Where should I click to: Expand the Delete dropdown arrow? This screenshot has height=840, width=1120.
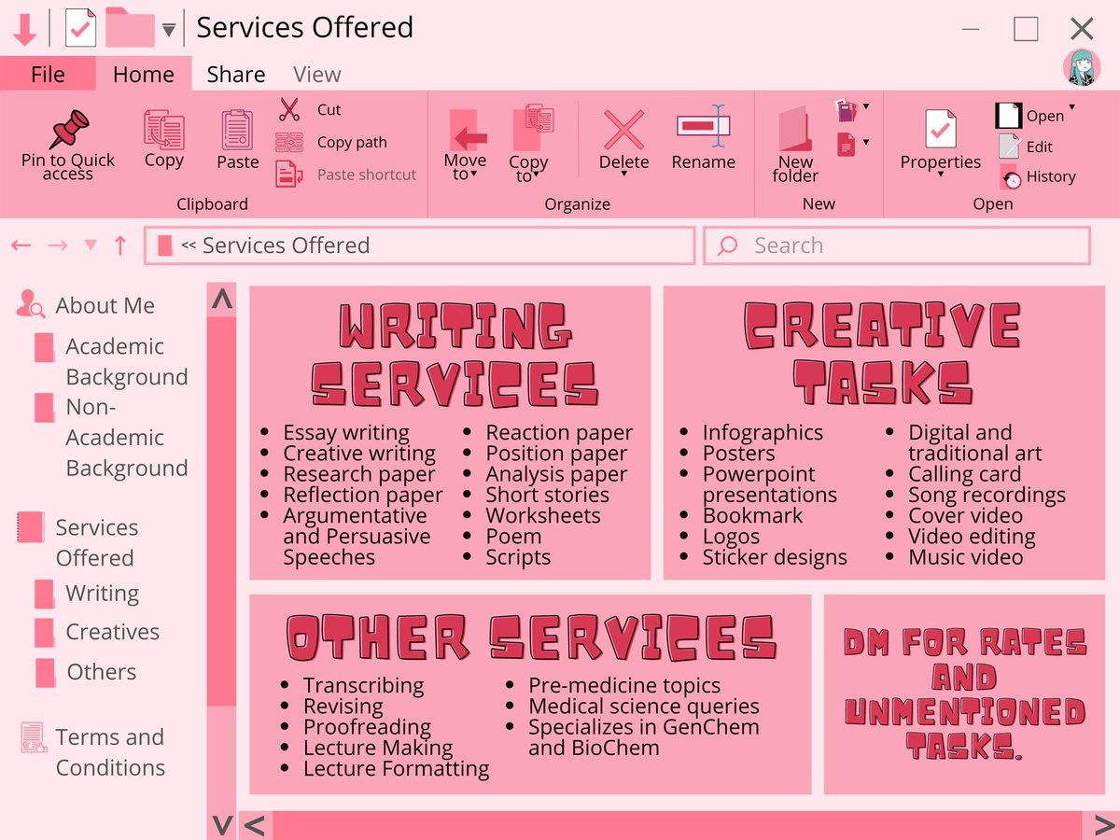click(x=623, y=175)
